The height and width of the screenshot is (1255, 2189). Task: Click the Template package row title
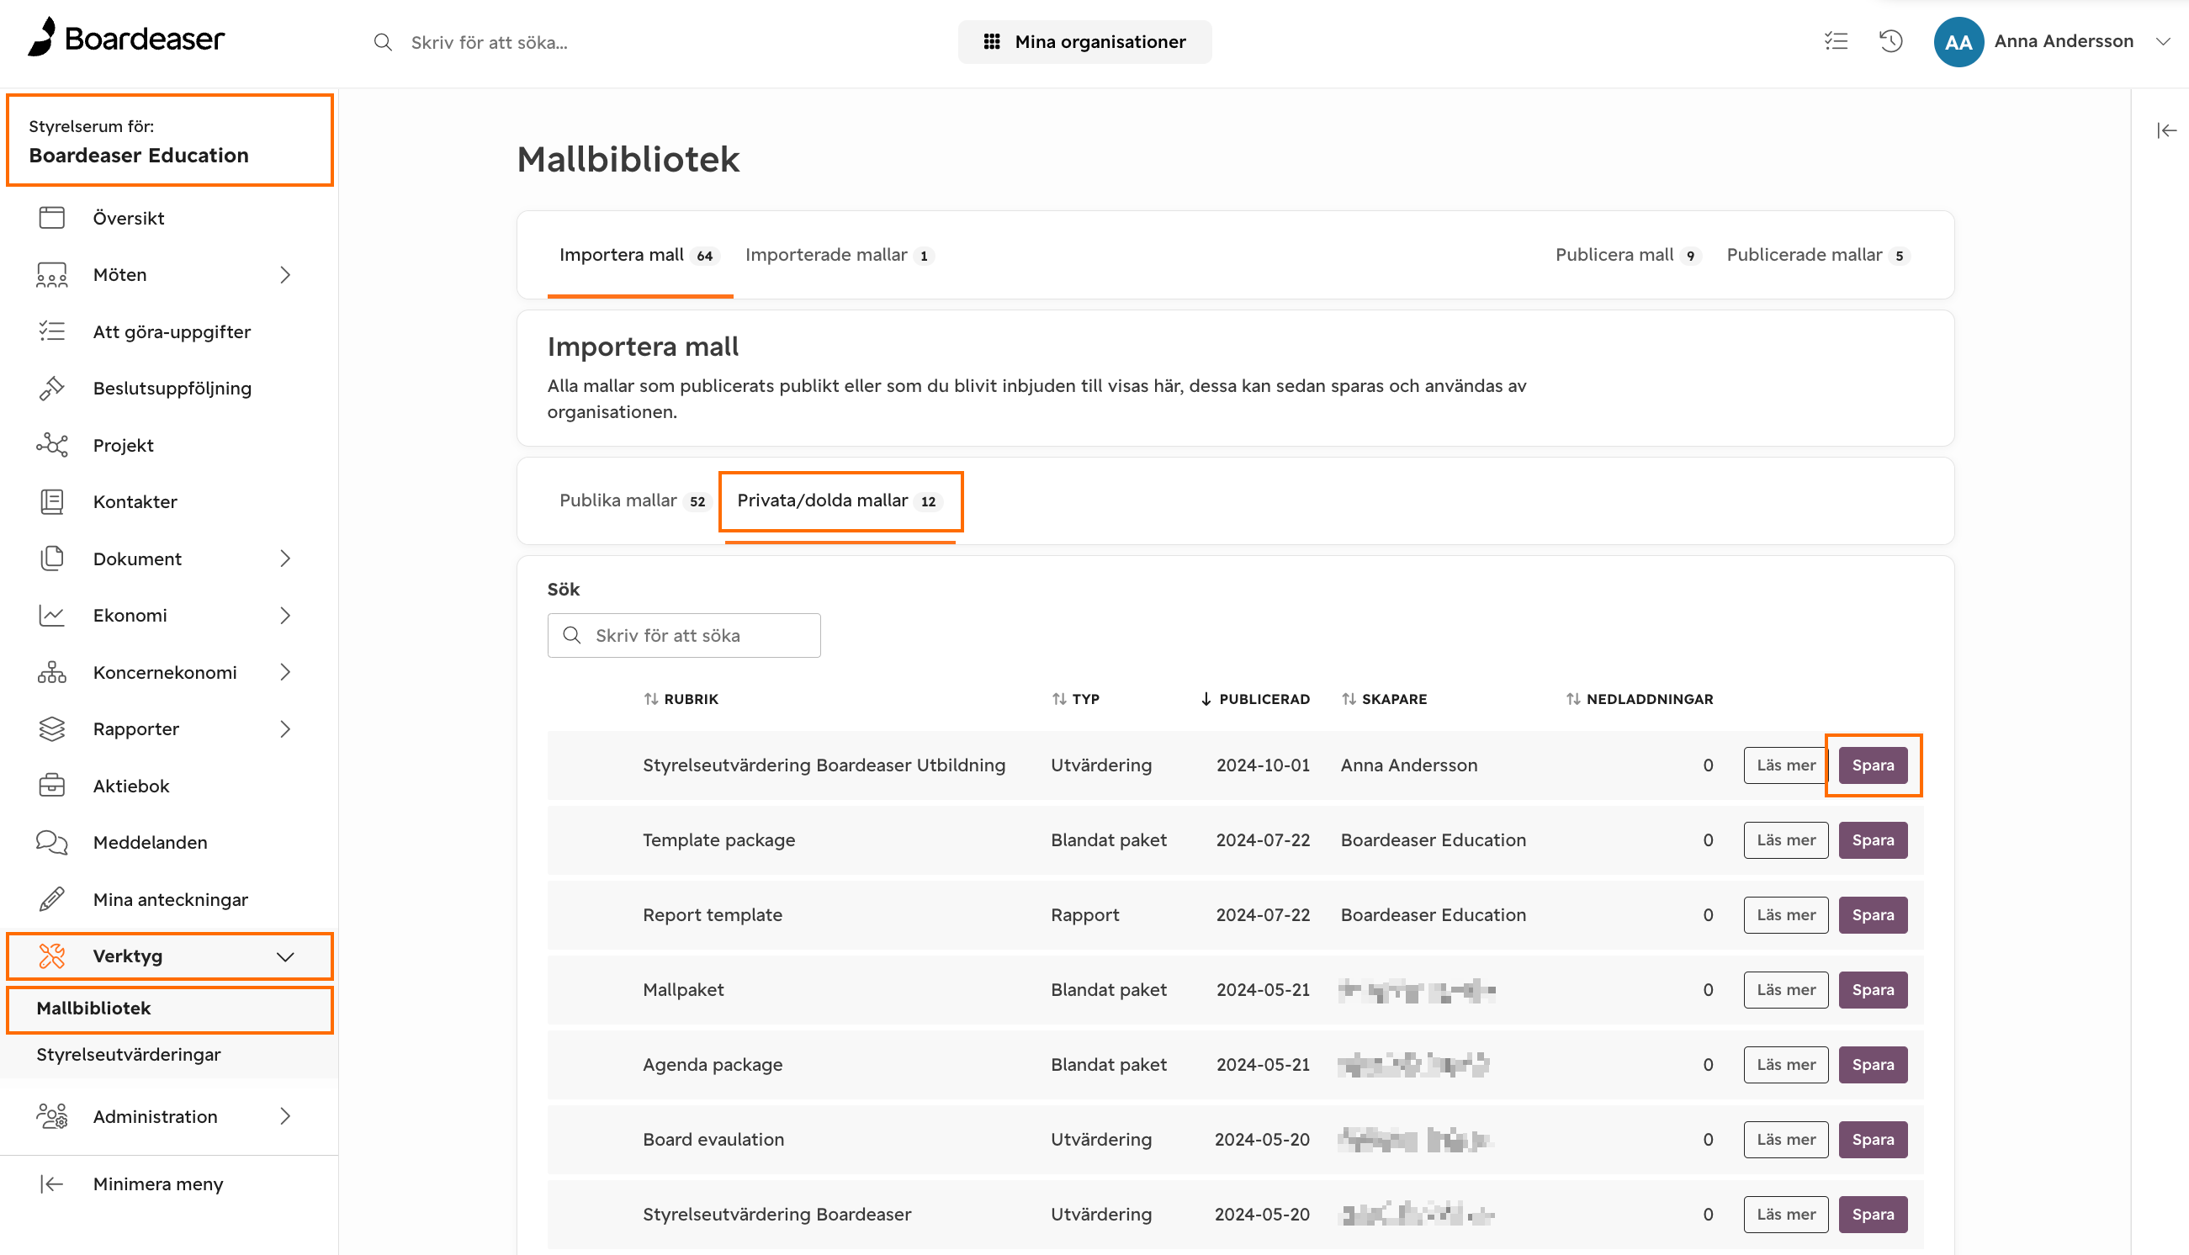point(718,840)
